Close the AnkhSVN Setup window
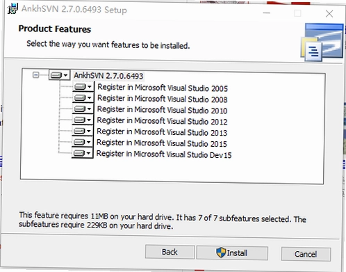The image size is (346, 272). (x=329, y=14)
